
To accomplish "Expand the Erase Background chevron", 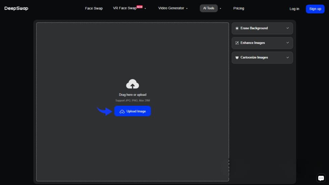I will pyautogui.click(x=287, y=28).
